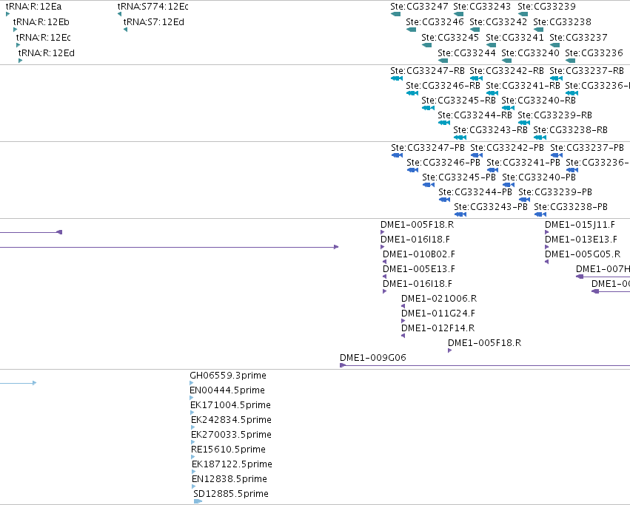
Task: Select gene Ste:CG33246 label
Action: tap(435, 22)
